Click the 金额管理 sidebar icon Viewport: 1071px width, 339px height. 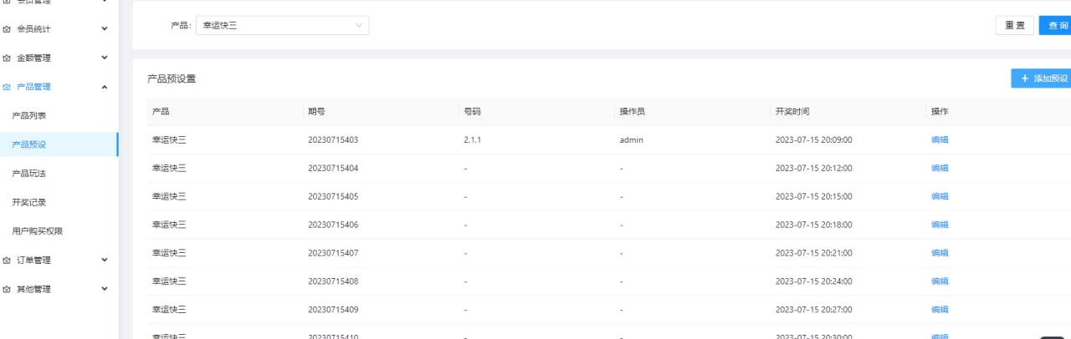tap(8, 58)
